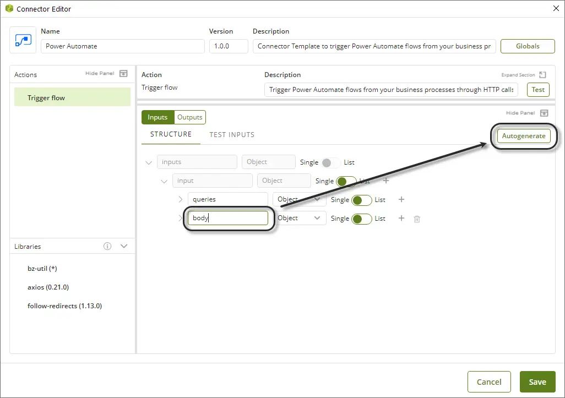This screenshot has height=398, width=565.
Task: Toggle Single/List switch for body row
Action: (x=362, y=219)
